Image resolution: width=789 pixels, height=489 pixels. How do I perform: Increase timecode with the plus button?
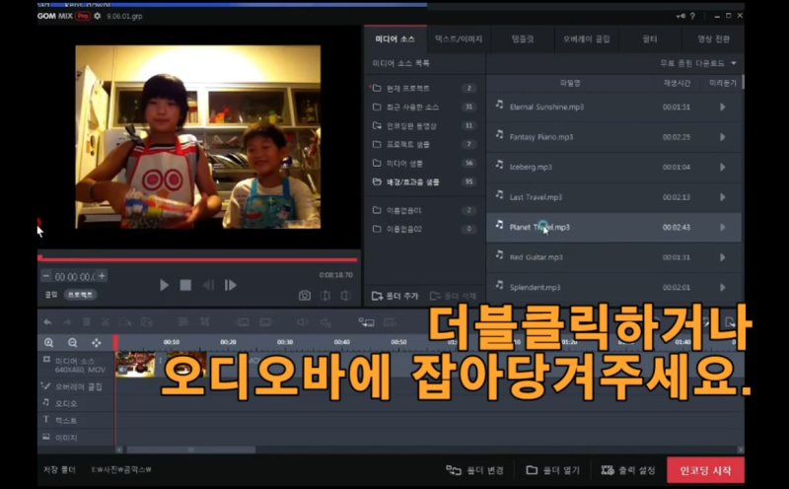pos(103,276)
